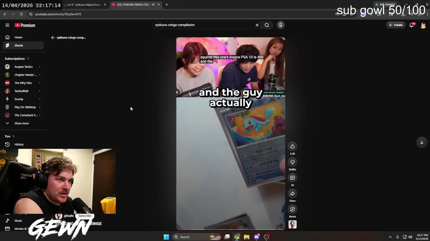Open Home in the sidebar
Image resolution: width=430 pixels, height=241 pixels.
click(x=23, y=37)
